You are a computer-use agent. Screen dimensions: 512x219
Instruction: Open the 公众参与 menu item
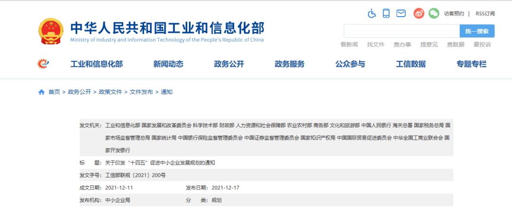click(x=350, y=64)
